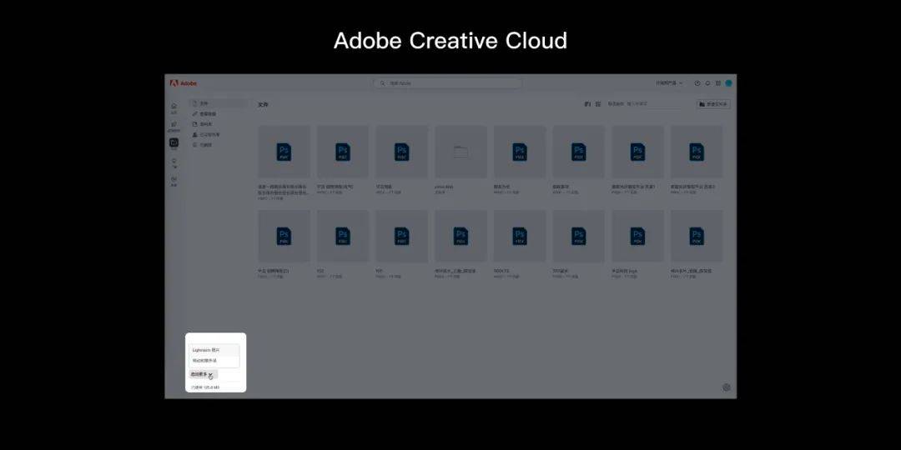The image size is (901, 450).
Task: Switch to list view layout icon
Action: pos(597,104)
